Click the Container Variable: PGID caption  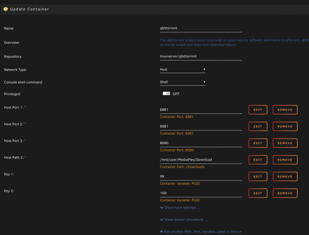[x=180, y=200]
